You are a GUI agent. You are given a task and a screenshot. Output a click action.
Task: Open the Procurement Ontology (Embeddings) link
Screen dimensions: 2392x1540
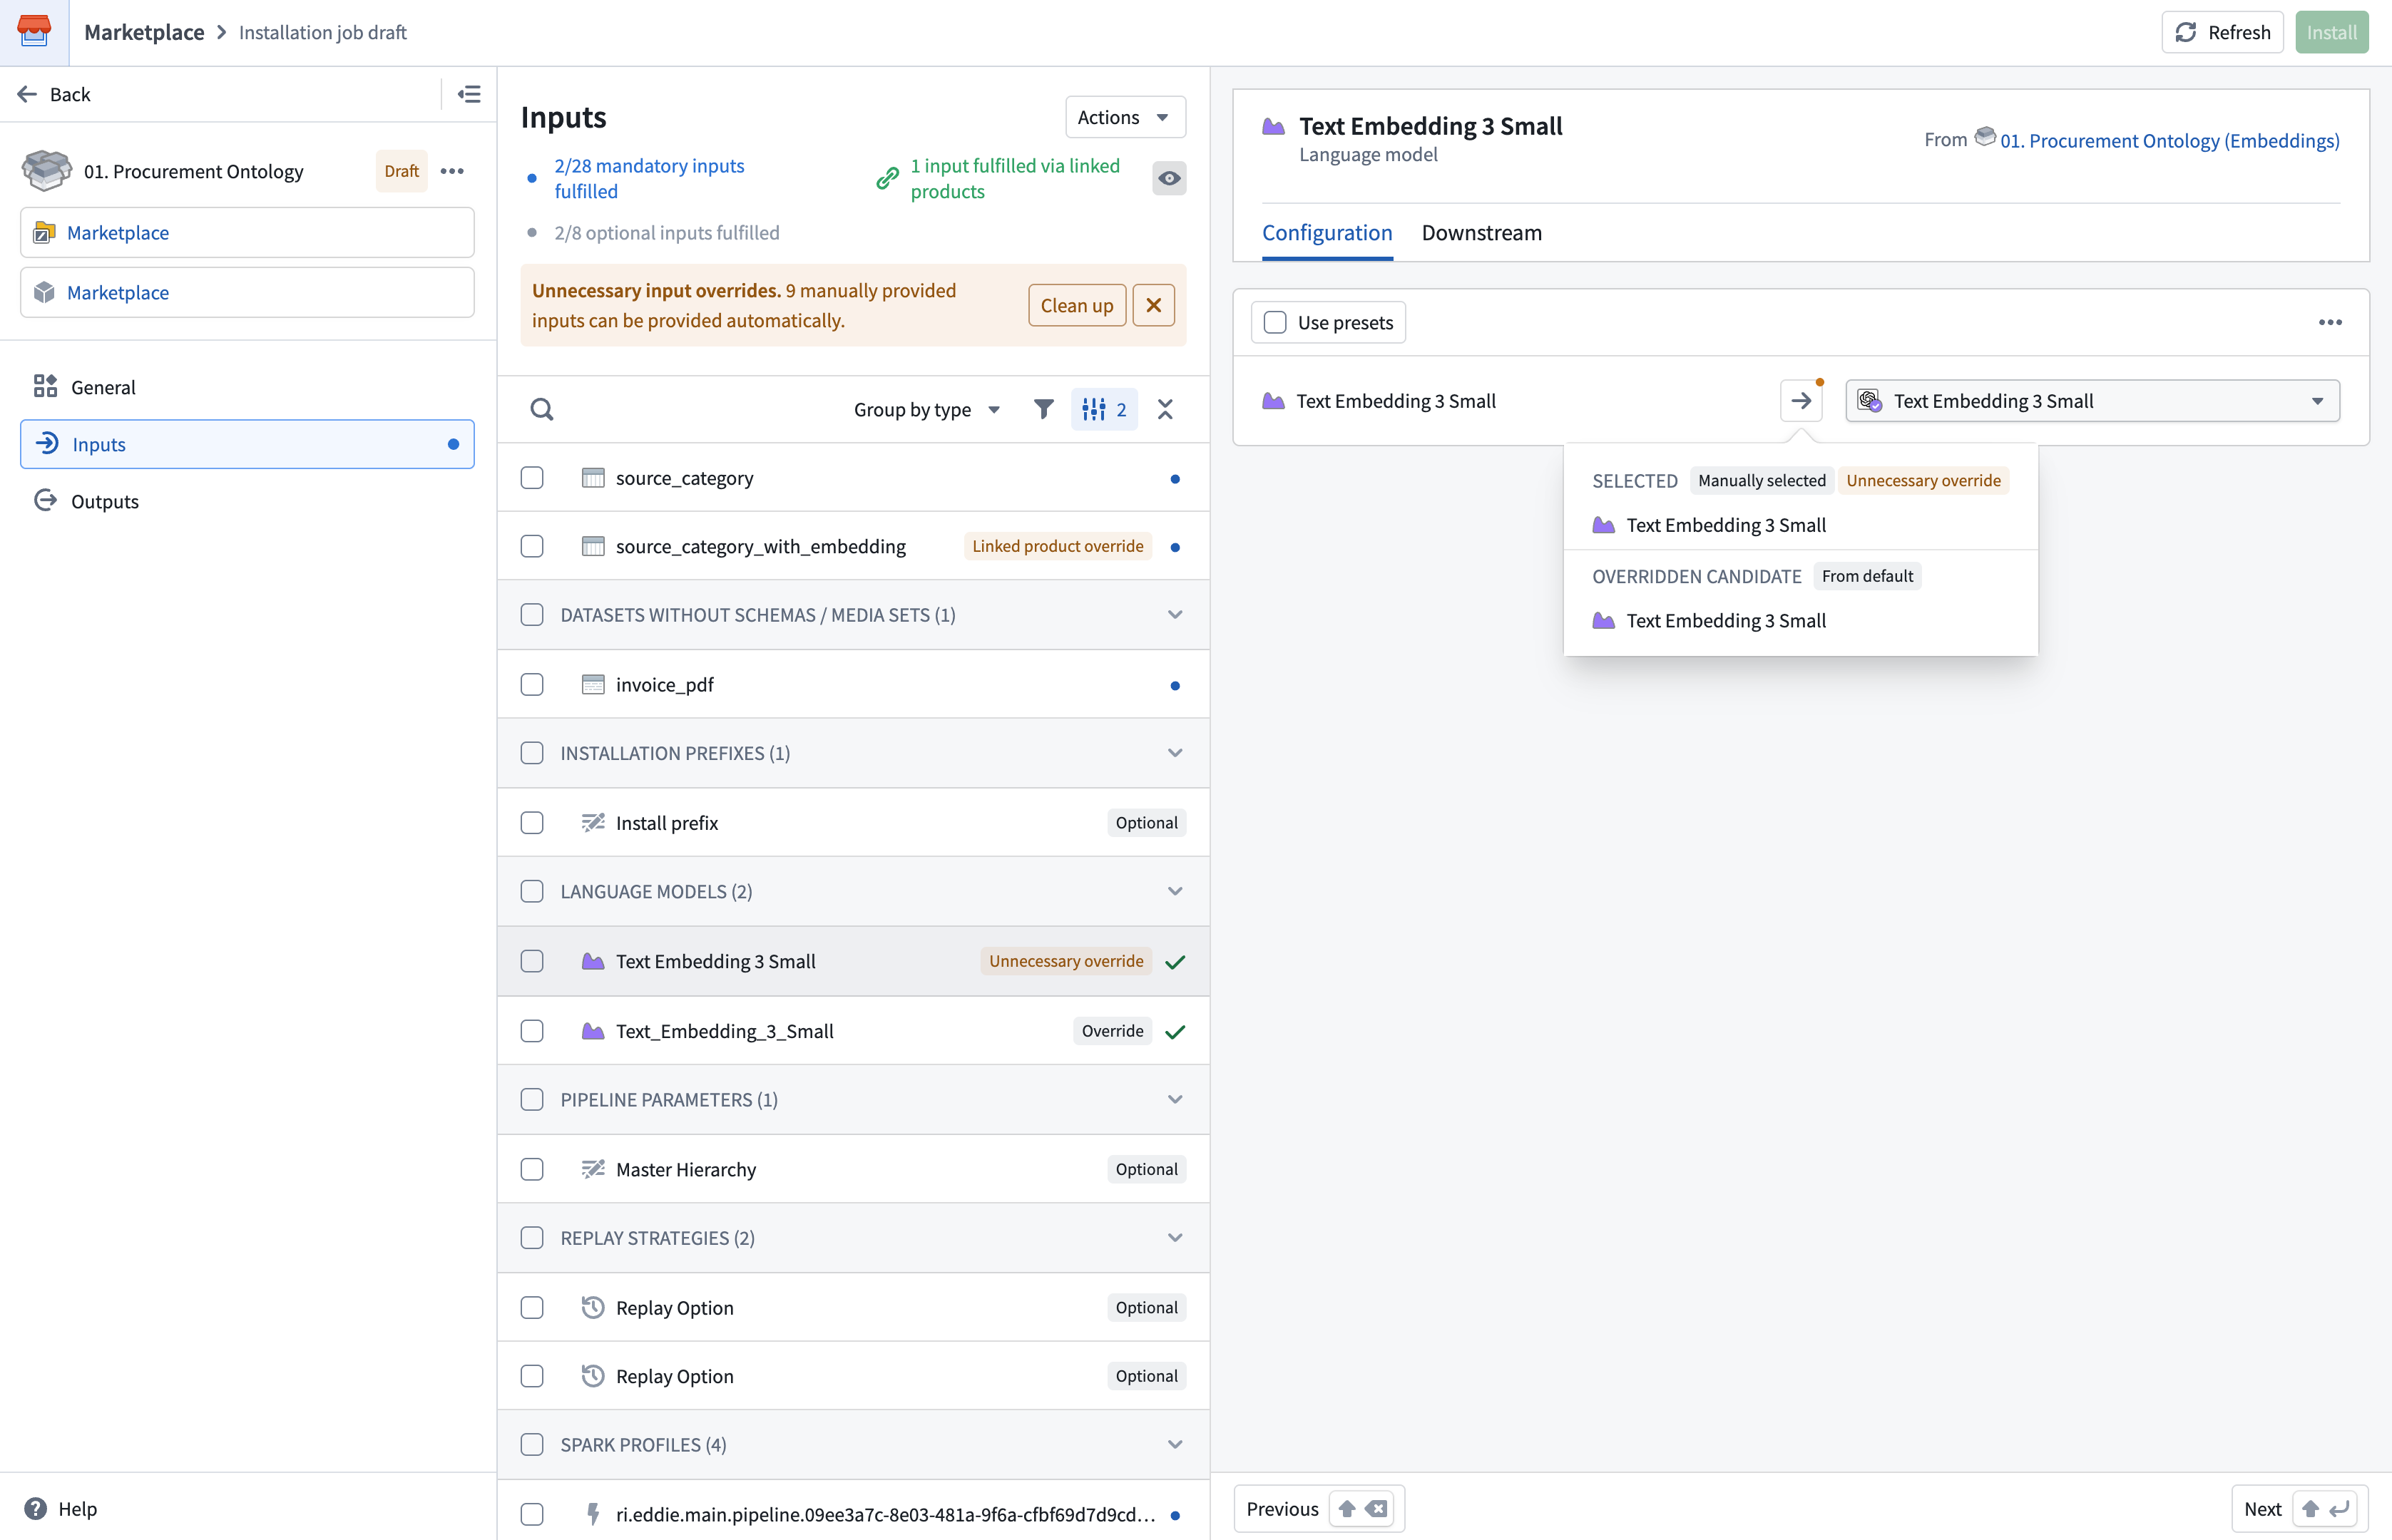tap(2169, 140)
